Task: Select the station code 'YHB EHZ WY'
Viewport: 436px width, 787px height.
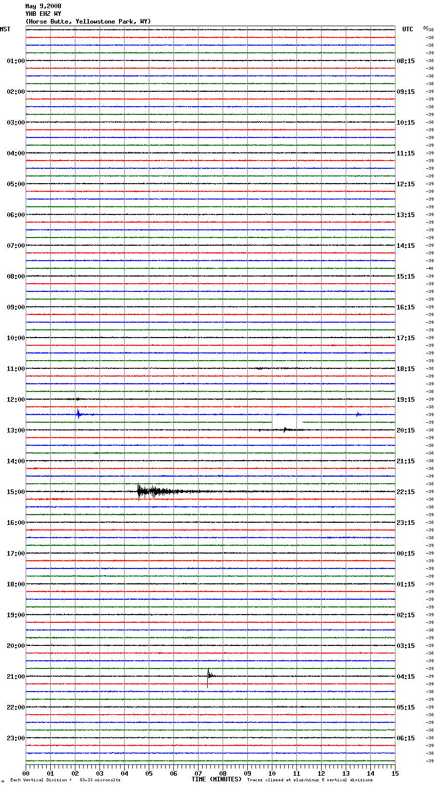Action: (43, 14)
